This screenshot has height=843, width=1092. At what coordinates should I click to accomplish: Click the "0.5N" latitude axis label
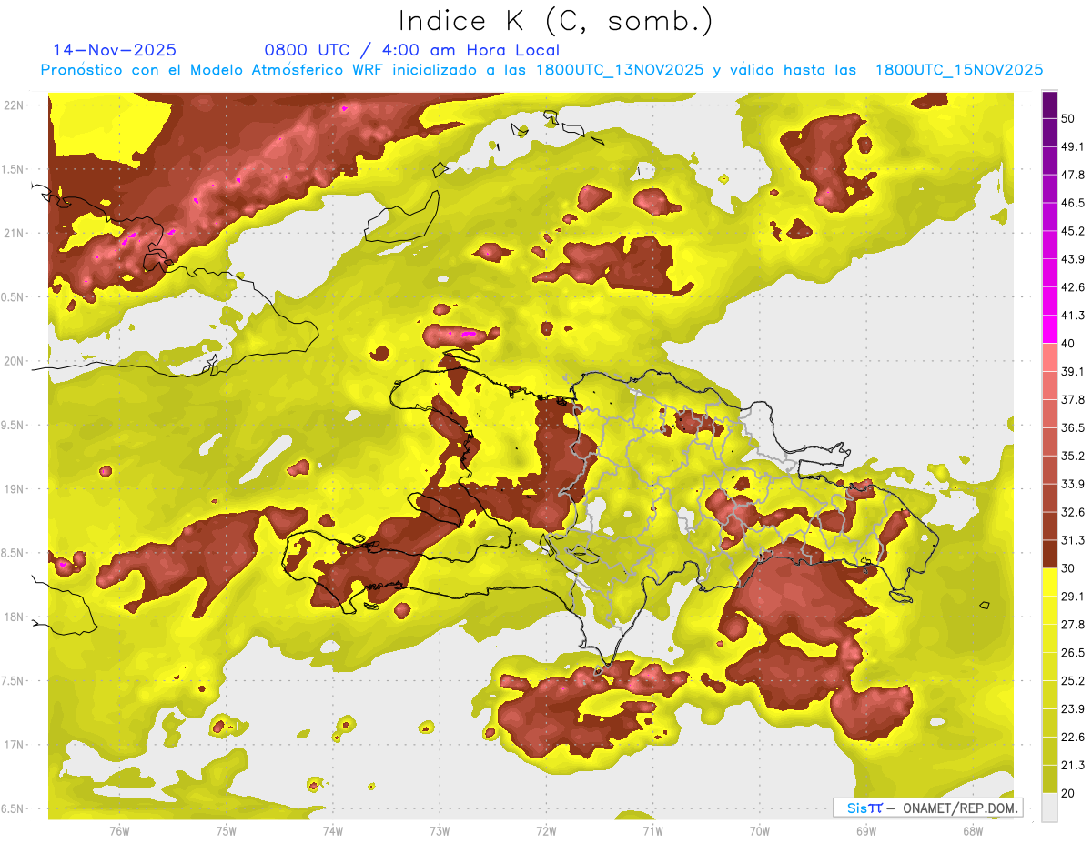(x=14, y=297)
